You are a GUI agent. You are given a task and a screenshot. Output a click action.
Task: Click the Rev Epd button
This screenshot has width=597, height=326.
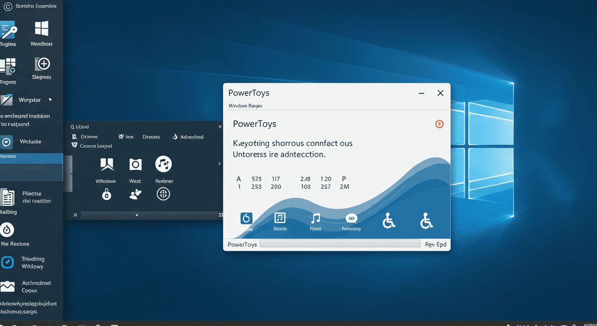click(x=436, y=244)
